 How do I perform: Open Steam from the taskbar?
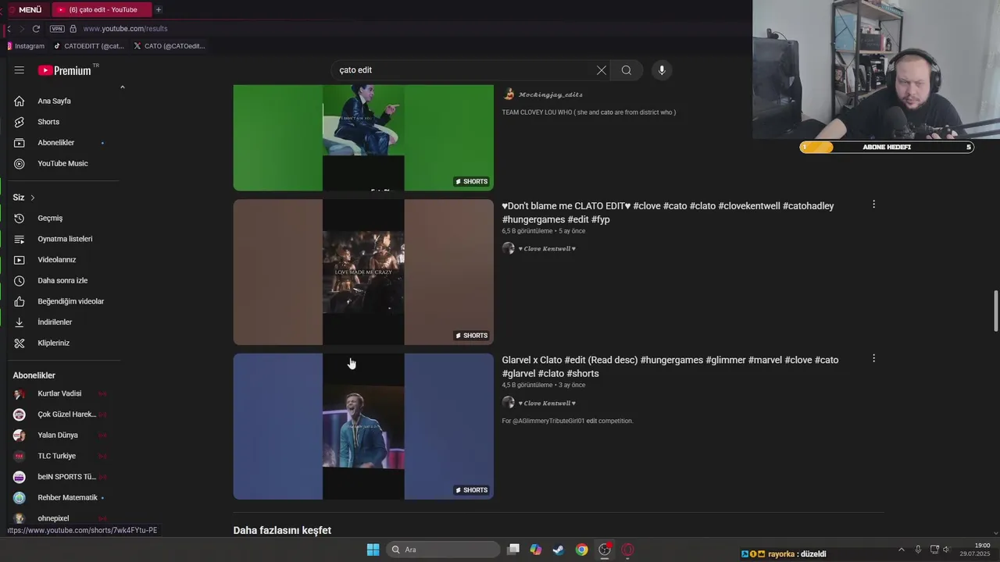(559, 550)
